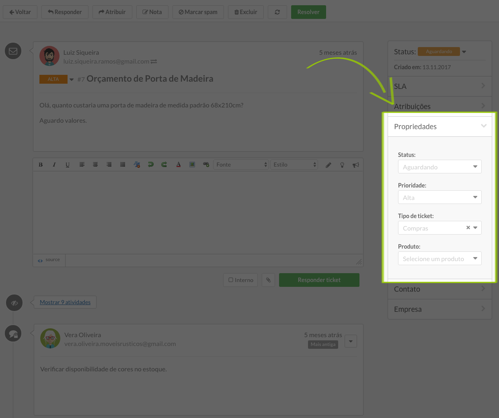The image size is (499, 418).
Task: Click the Responder button in top toolbar
Action: click(x=65, y=12)
